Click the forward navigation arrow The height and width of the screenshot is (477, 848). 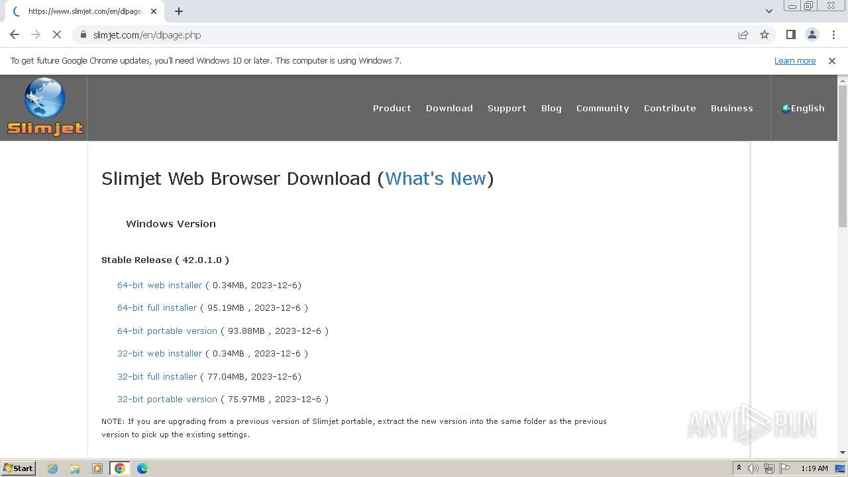pyautogui.click(x=36, y=34)
